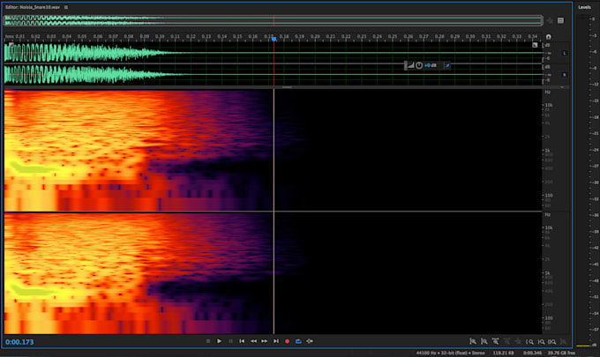600x357 pixels.
Task: Open the overview navigator options list icon
Action: coord(560,19)
